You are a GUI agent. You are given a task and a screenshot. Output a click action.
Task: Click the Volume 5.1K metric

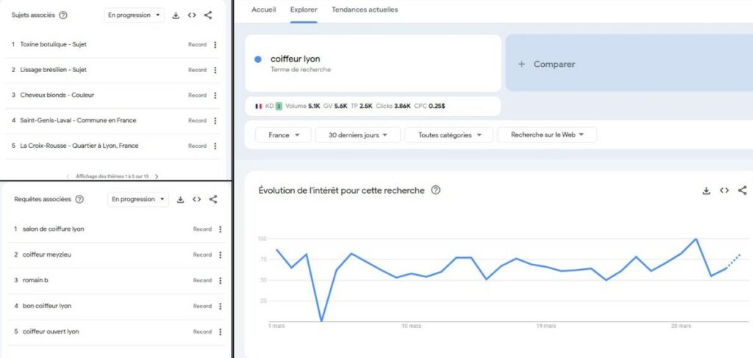pos(302,106)
